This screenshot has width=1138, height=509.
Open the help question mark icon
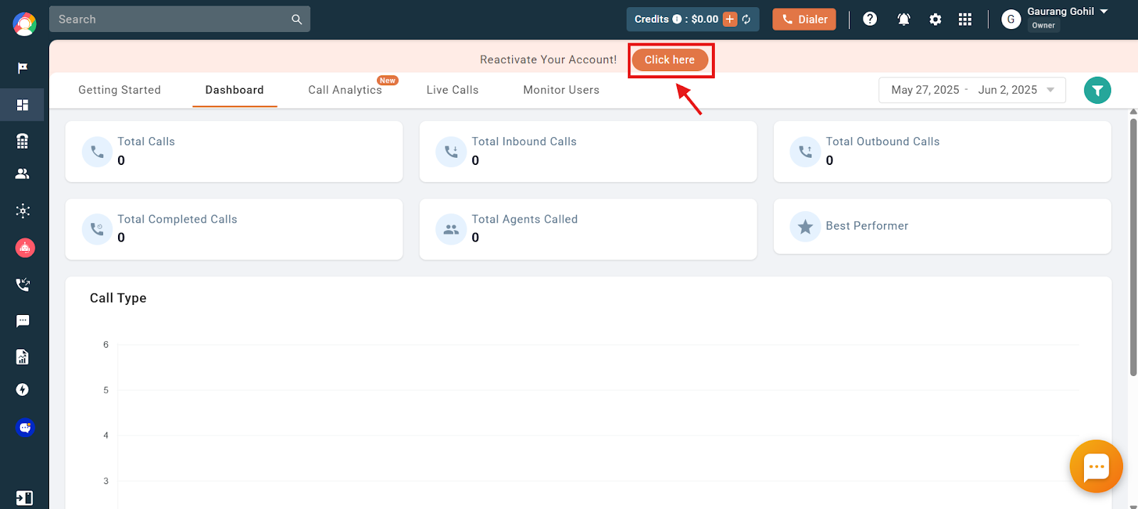pyautogui.click(x=870, y=19)
